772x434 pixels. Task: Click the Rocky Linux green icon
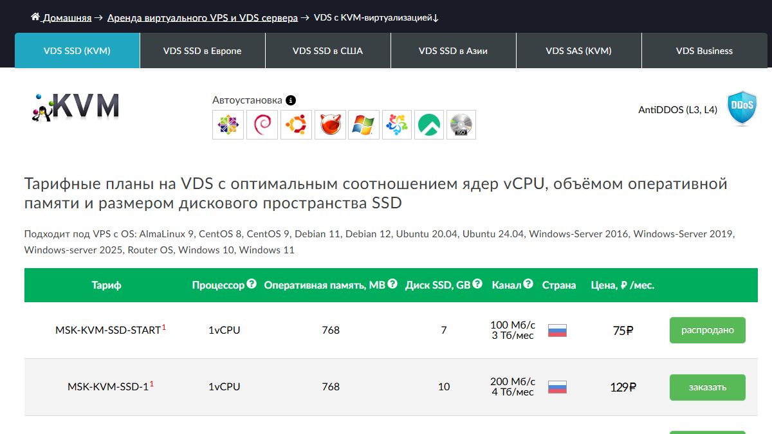[429, 125]
